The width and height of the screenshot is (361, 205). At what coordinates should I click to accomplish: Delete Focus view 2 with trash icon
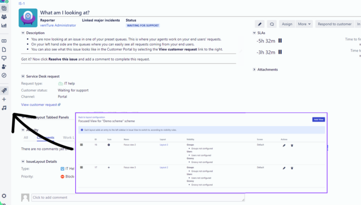[292, 146]
